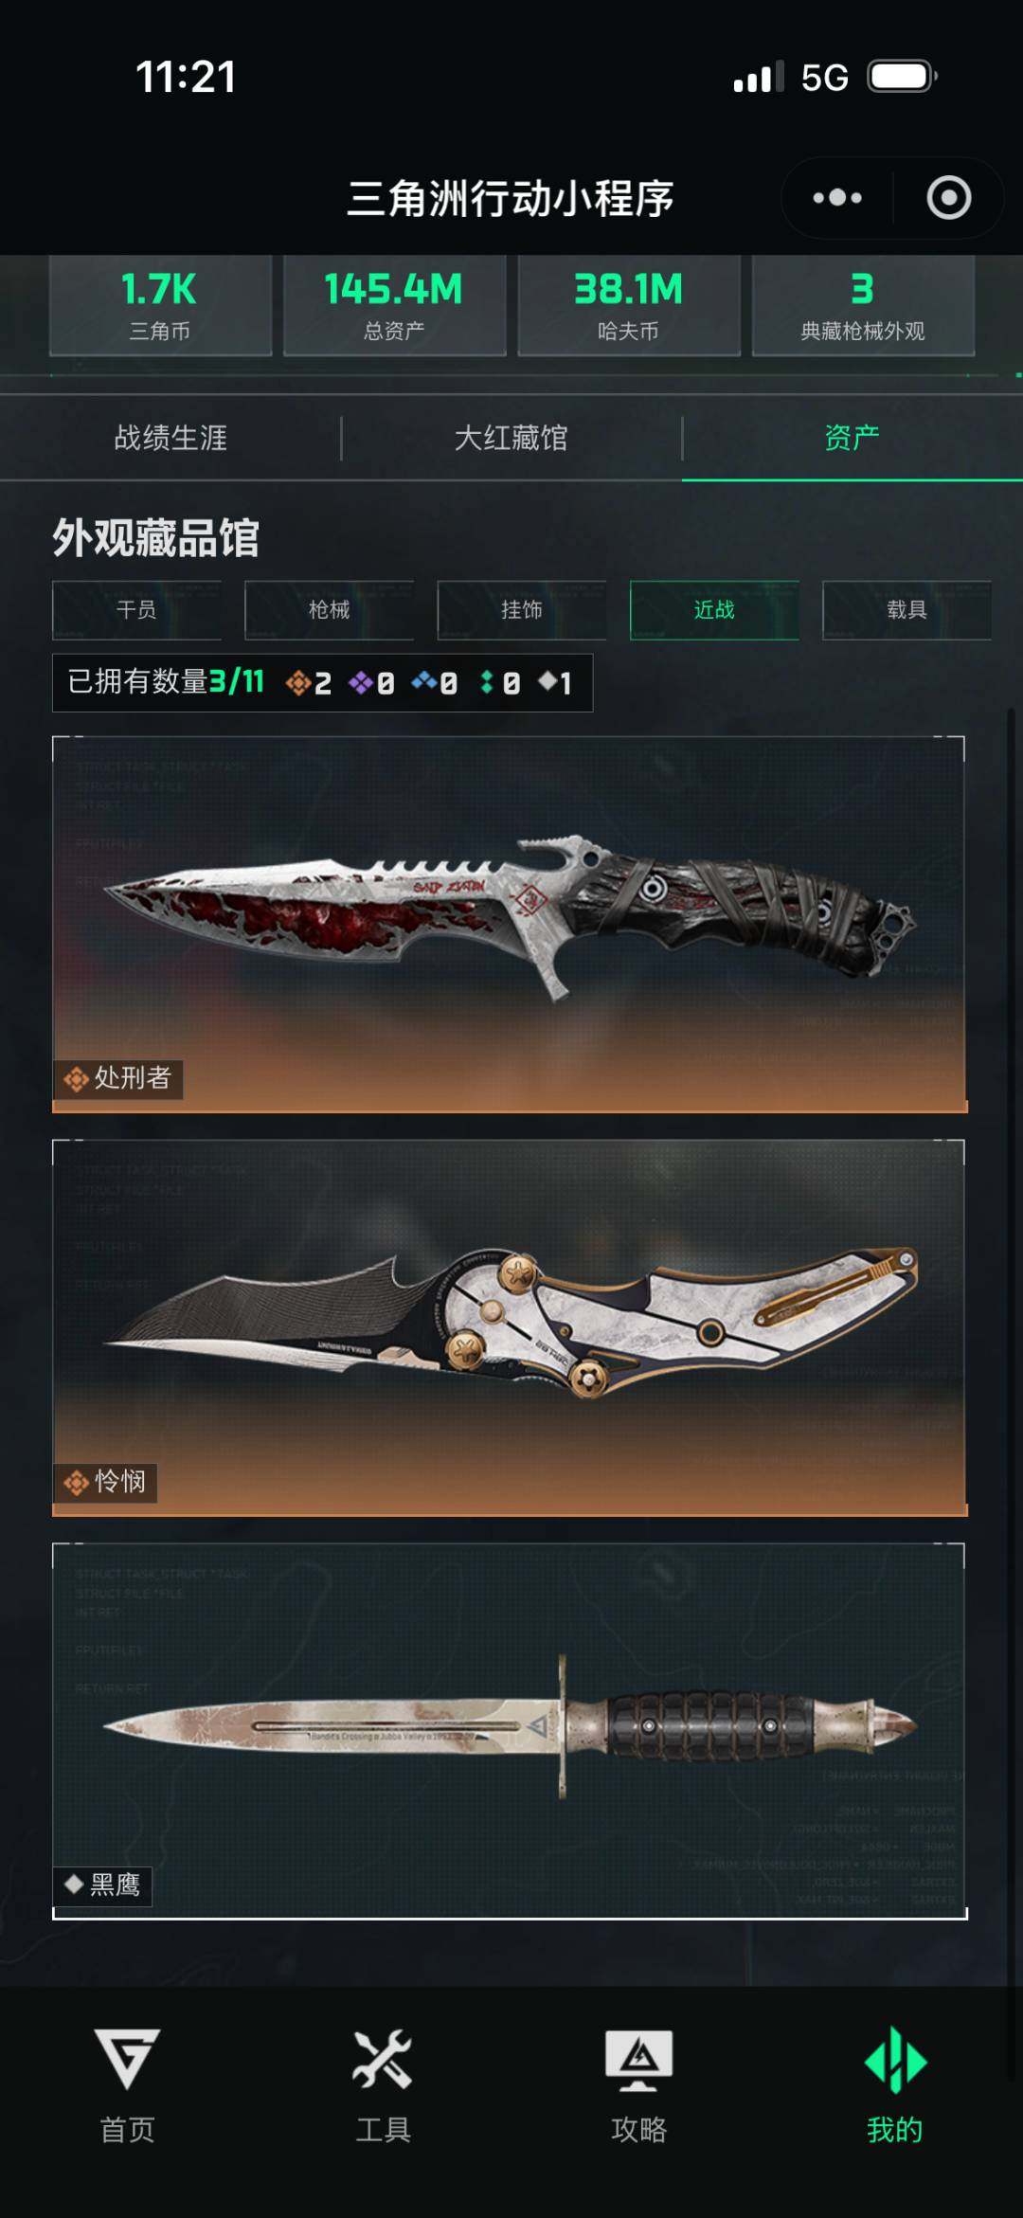The height and width of the screenshot is (2218, 1023).
Task: Close mini program with the circle target icon
Action: (948, 198)
